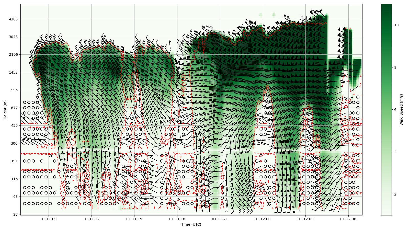409x230 pixels.
Task: Select the 2106 height tick label
Action: coord(13,54)
